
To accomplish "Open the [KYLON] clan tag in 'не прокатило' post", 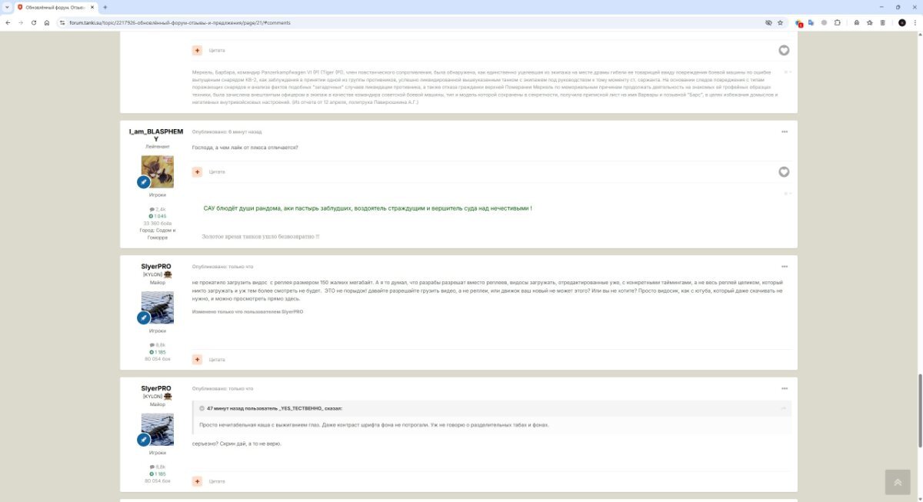I will click(x=152, y=274).
